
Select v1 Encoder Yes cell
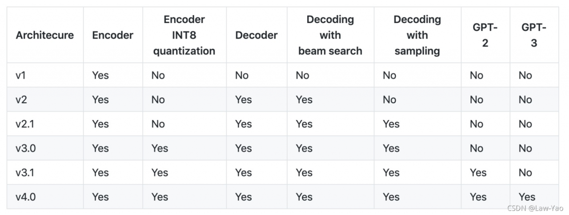click(100, 75)
